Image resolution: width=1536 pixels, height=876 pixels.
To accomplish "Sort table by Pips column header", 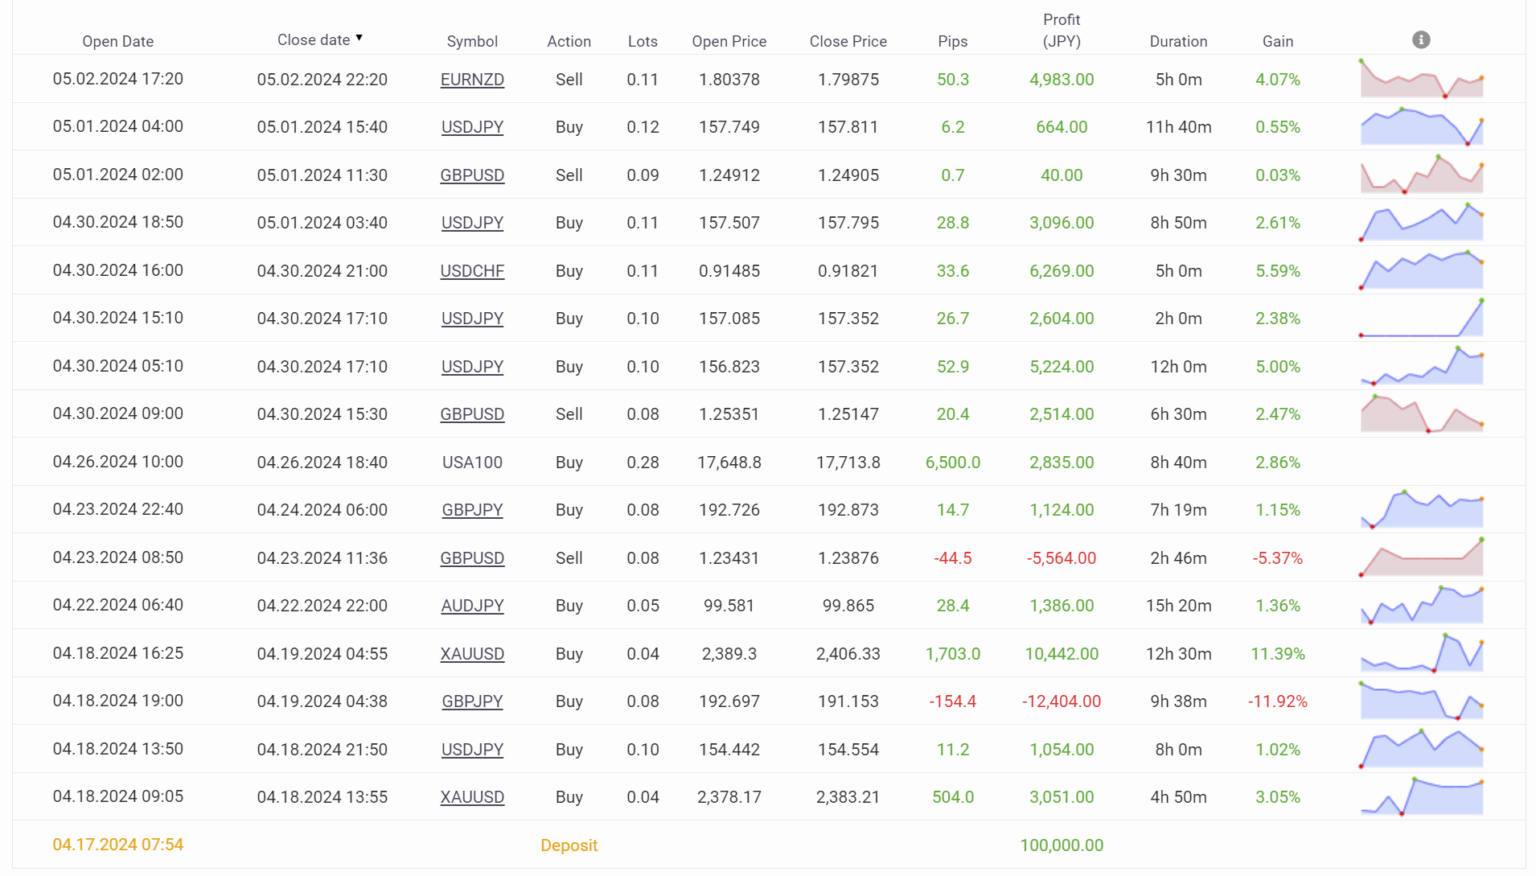I will point(952,41).
